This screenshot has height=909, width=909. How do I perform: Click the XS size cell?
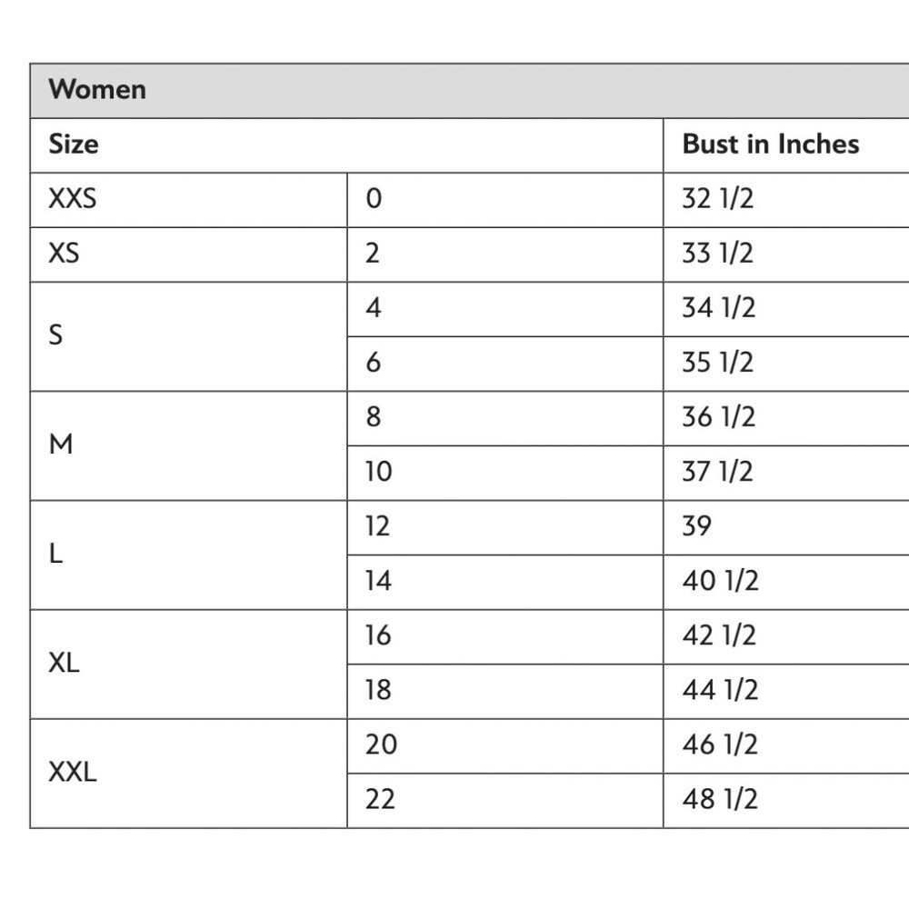pyautogui.click(x=64, y=254)
